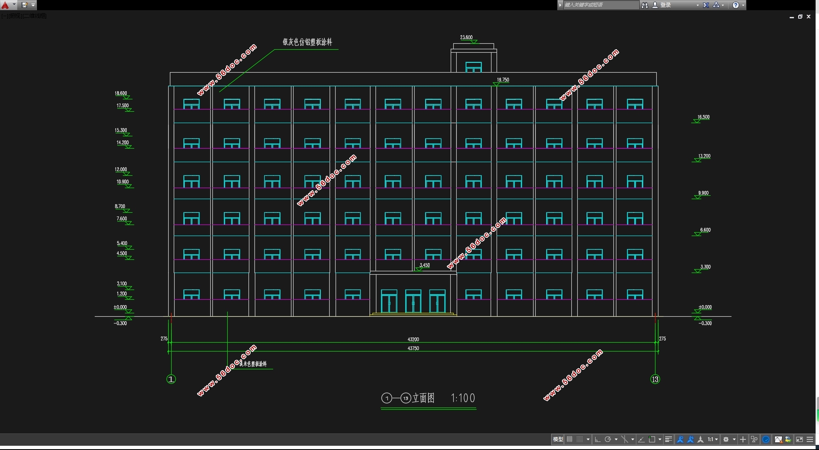819x450 pixels.
Task: Click the status bar customization hamburger menu
Action: pos(810,439)
